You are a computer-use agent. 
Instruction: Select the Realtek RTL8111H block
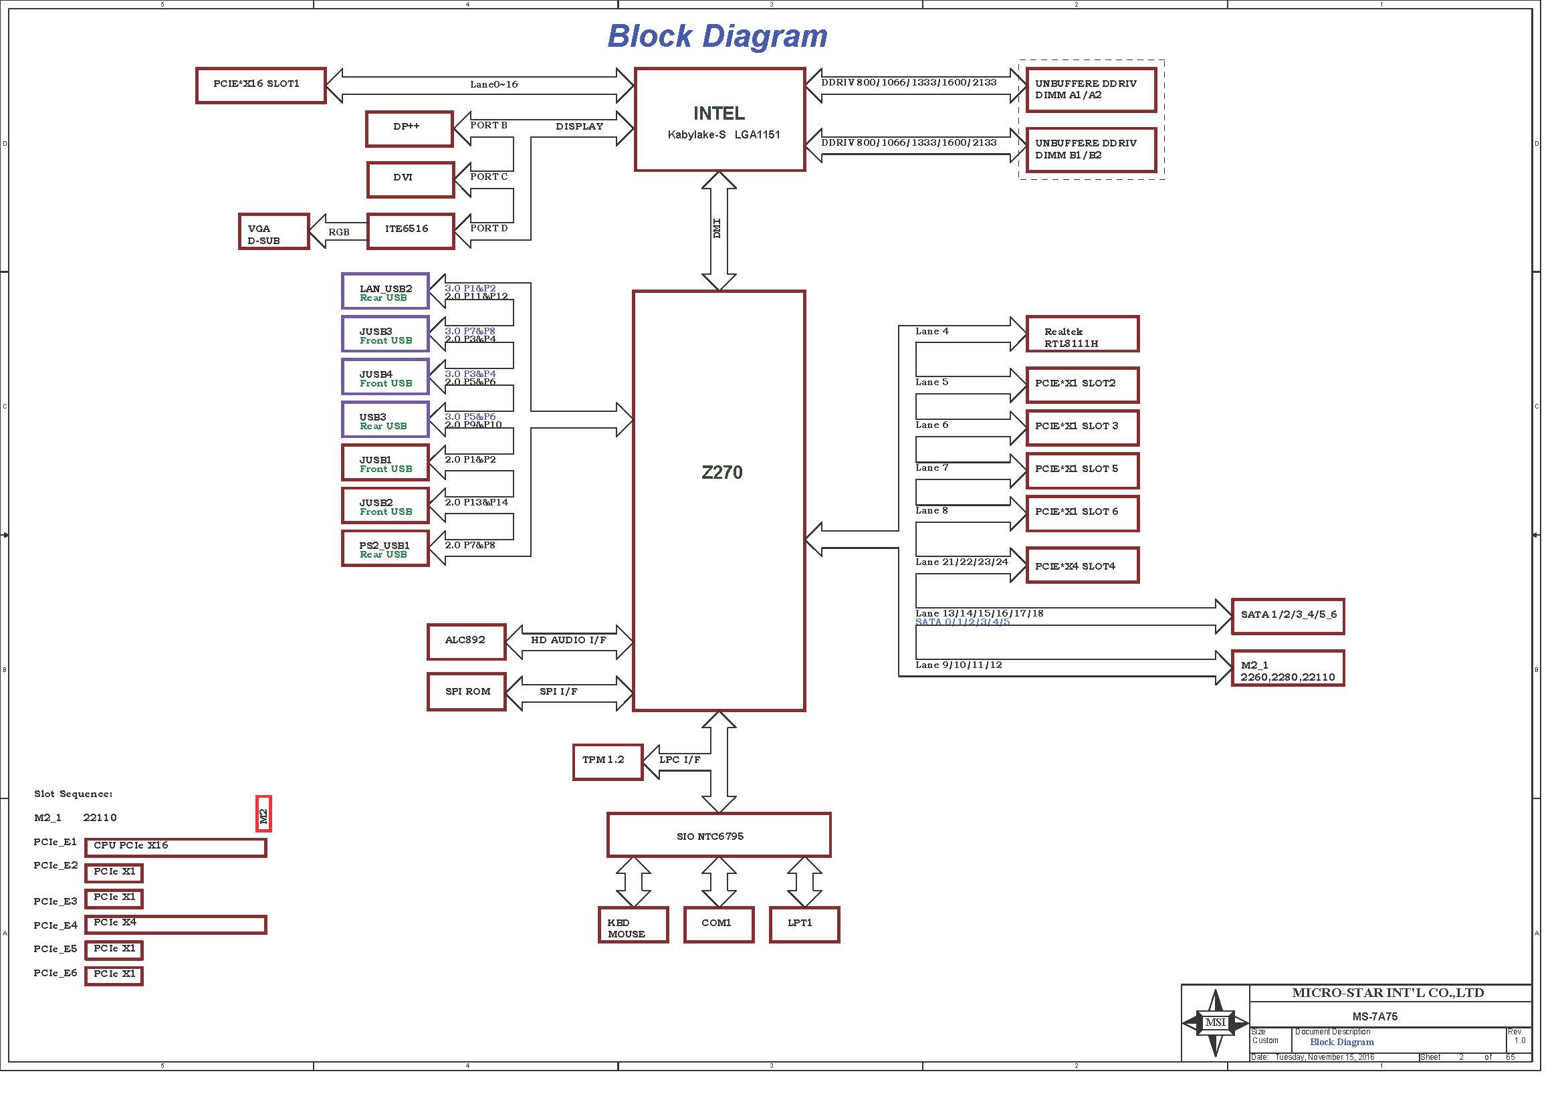pos(1083,334)
